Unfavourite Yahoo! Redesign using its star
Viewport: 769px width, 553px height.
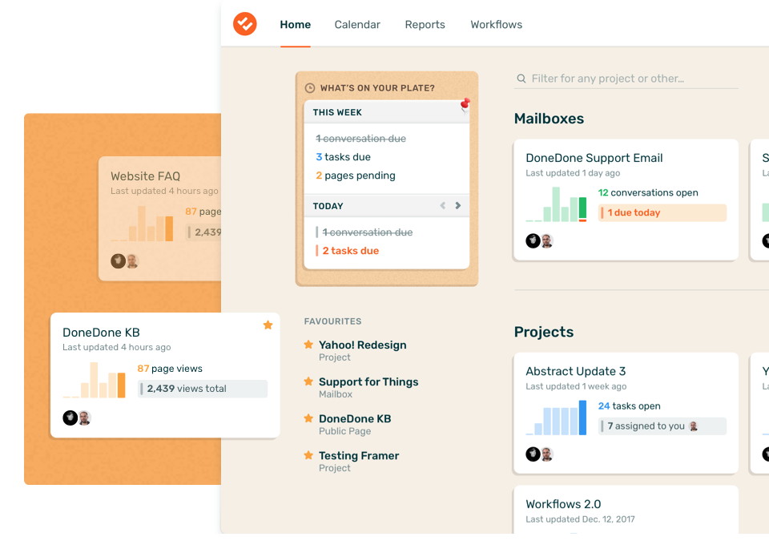pos(308,345)
